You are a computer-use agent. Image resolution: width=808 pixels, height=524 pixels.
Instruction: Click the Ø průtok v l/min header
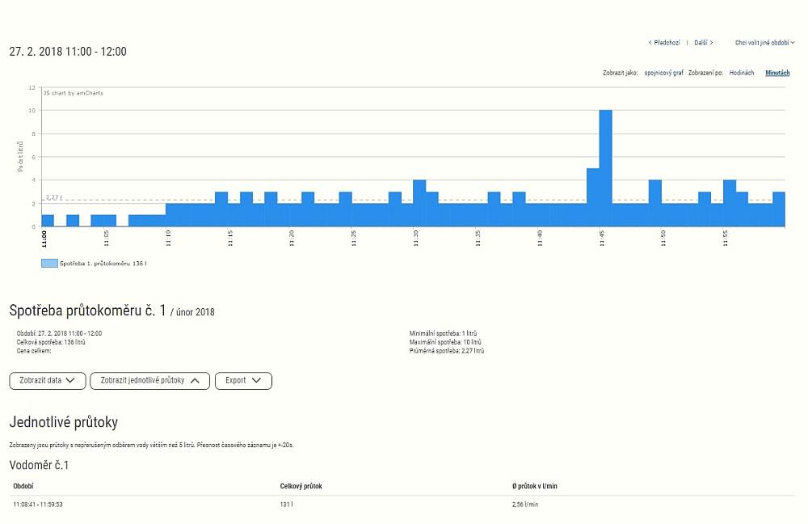tap(536, 486)
